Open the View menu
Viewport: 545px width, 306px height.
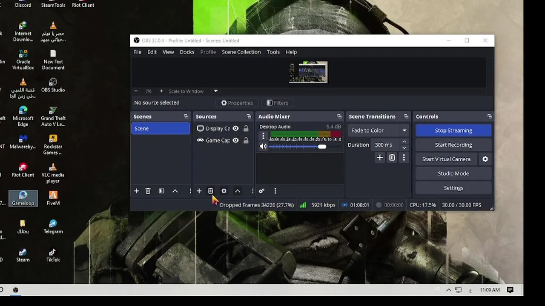coord(168,52)
